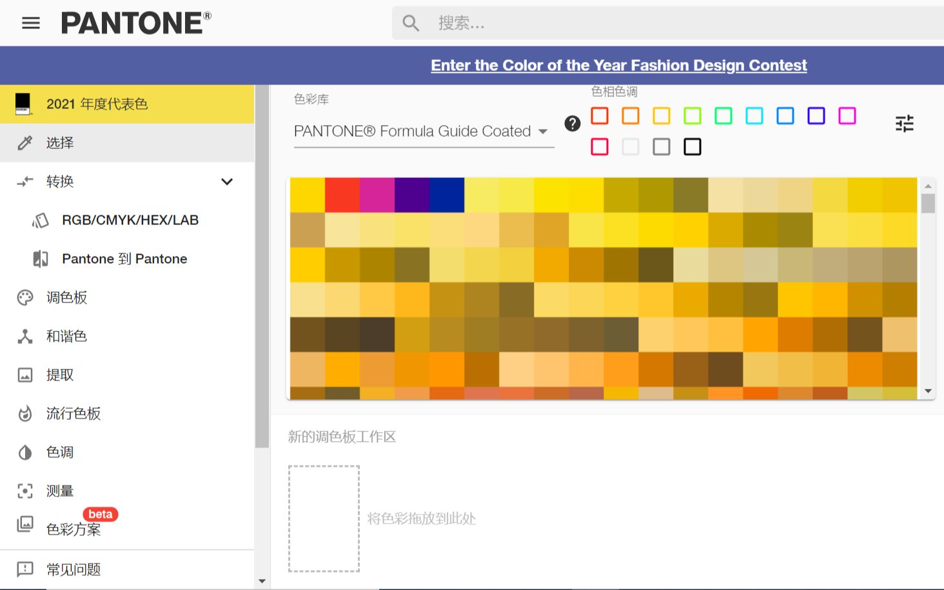Toggle the black tone filter box
The height and width of the screenshot is (590, 944).
pyautogui.click(x=693, y=146)
